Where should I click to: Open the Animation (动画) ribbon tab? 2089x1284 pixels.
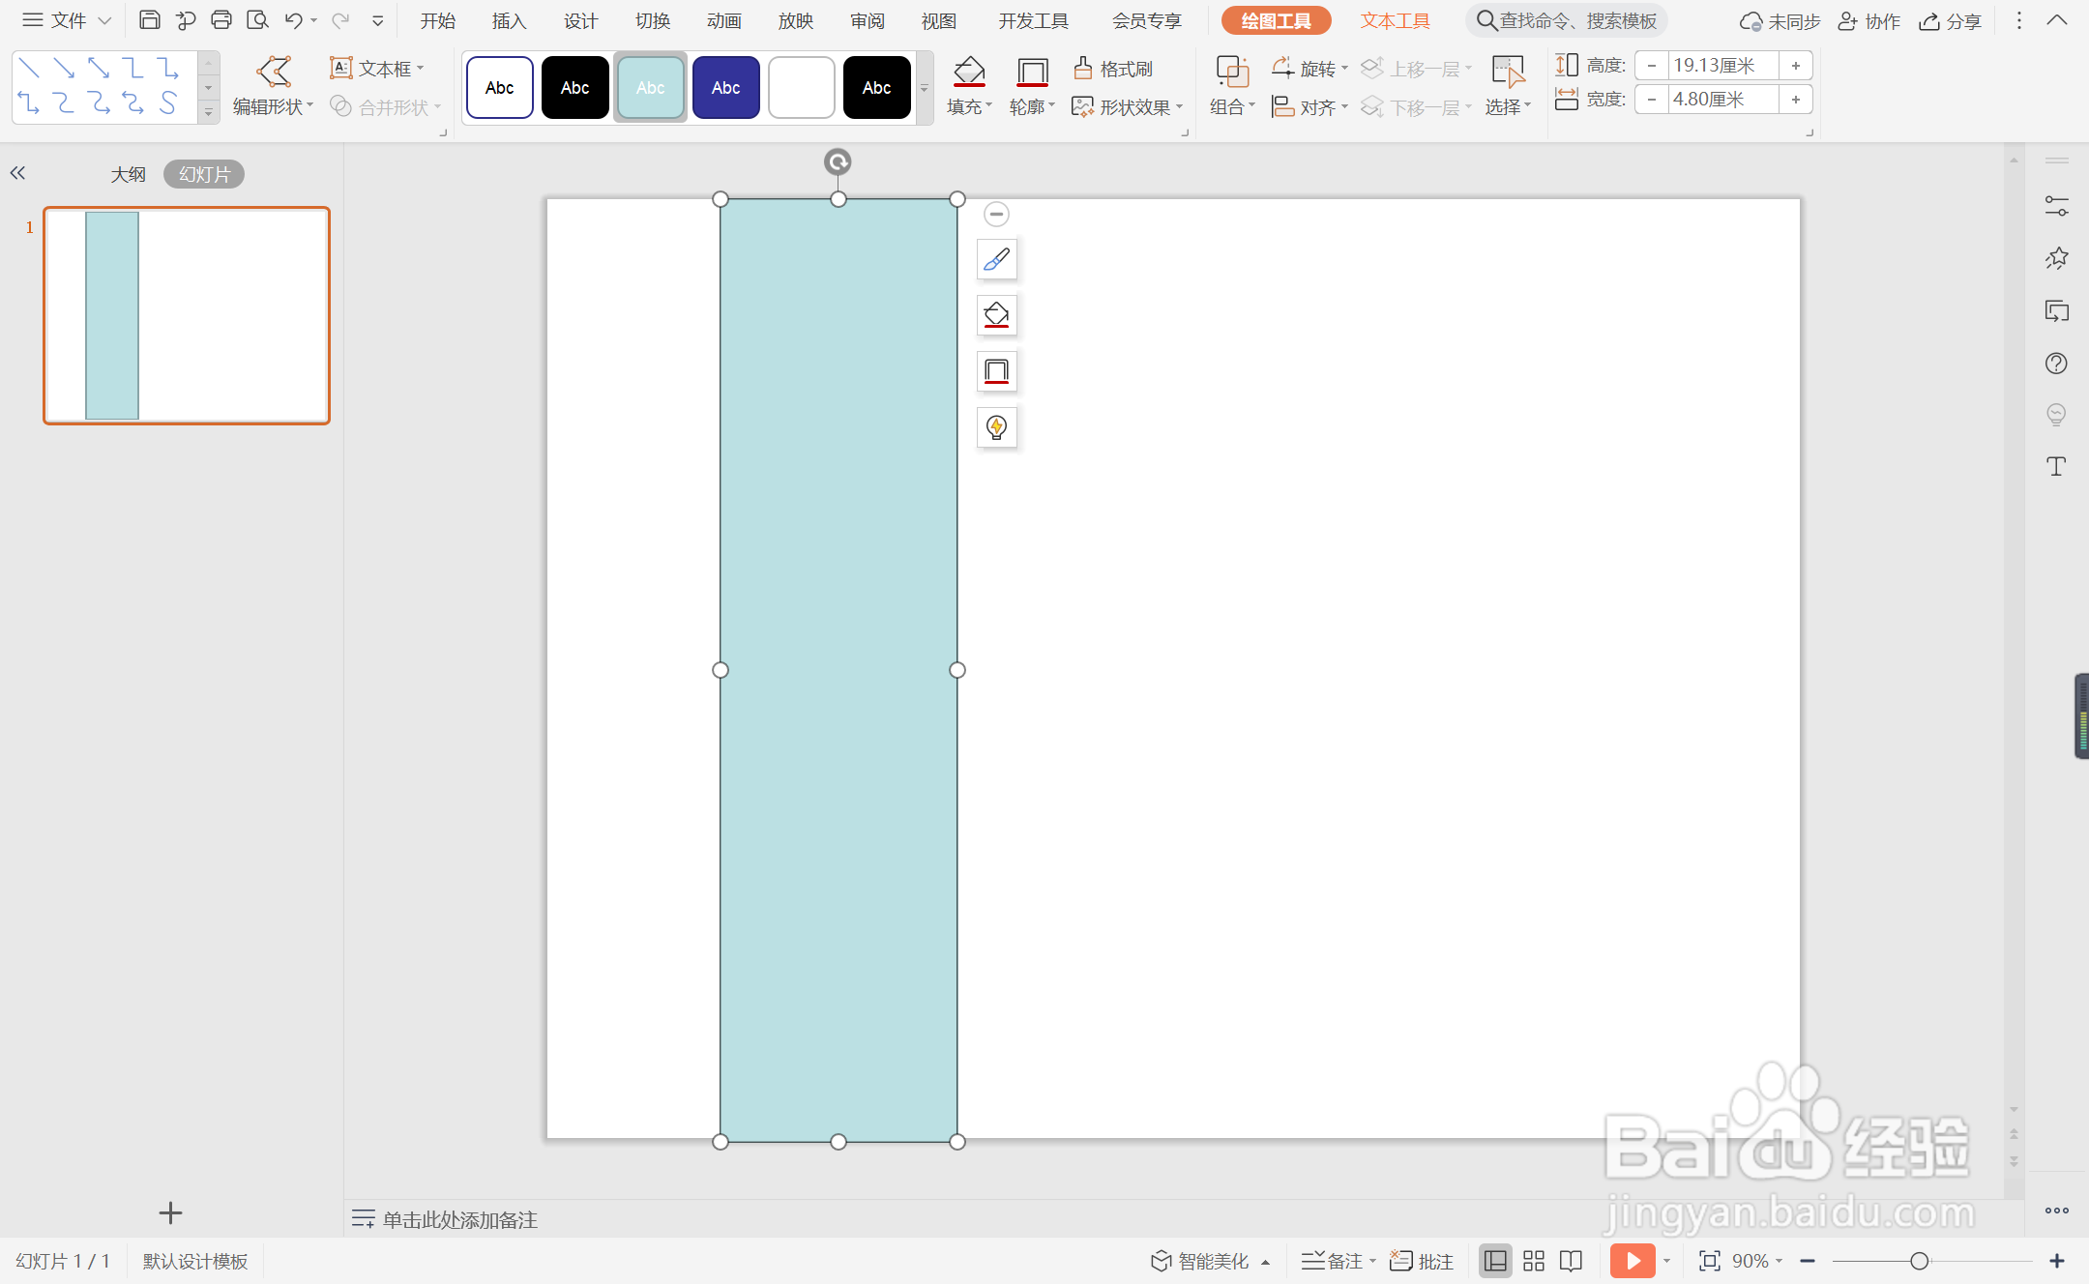(x=723, y=21)
